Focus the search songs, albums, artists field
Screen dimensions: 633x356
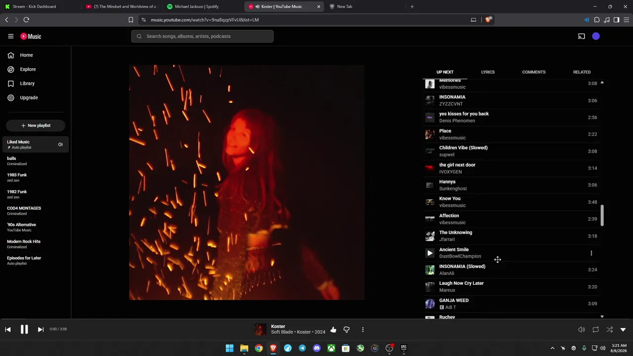click(x=202, y=36)
